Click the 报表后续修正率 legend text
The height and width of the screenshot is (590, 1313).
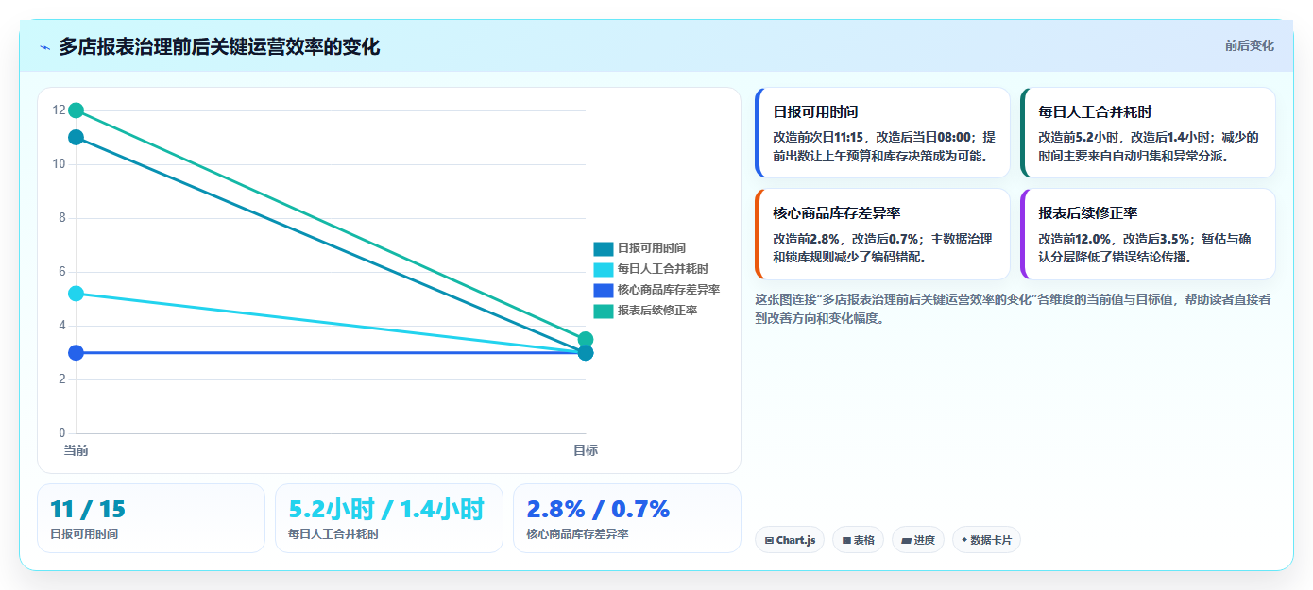tap(657, 311)
